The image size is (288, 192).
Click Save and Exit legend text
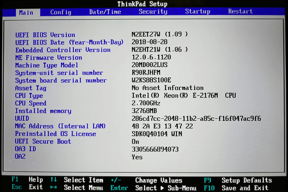(245, 188)
